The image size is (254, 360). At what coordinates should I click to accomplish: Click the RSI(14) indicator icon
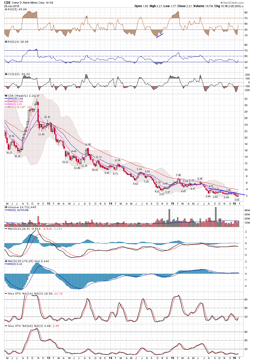(6, 42)
